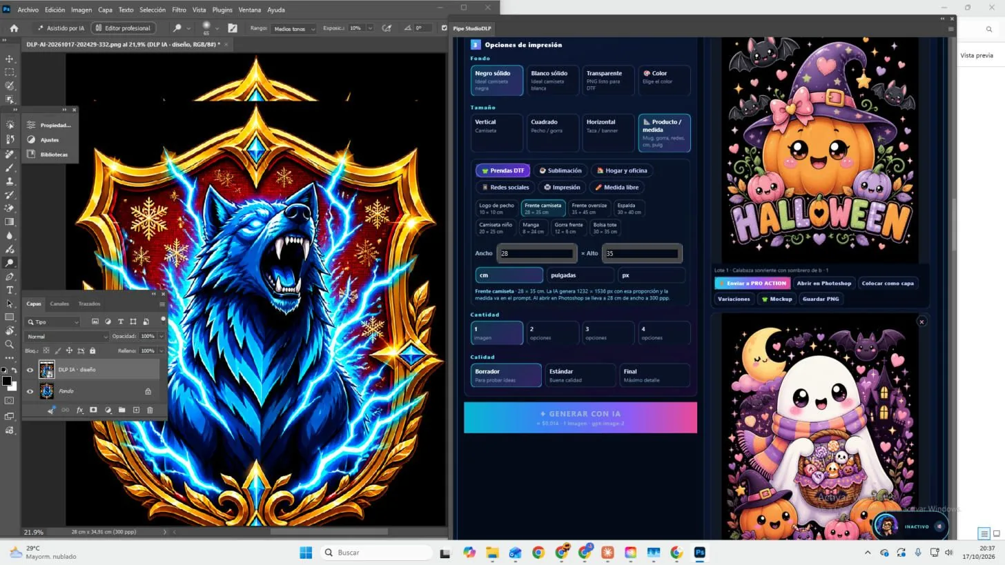Click the 'Guardar PNG' button
1005x565 pixels.
click(x=821, y=299)
